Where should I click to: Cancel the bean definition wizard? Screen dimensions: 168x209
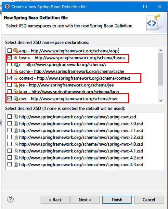click(x=149, y=200)
